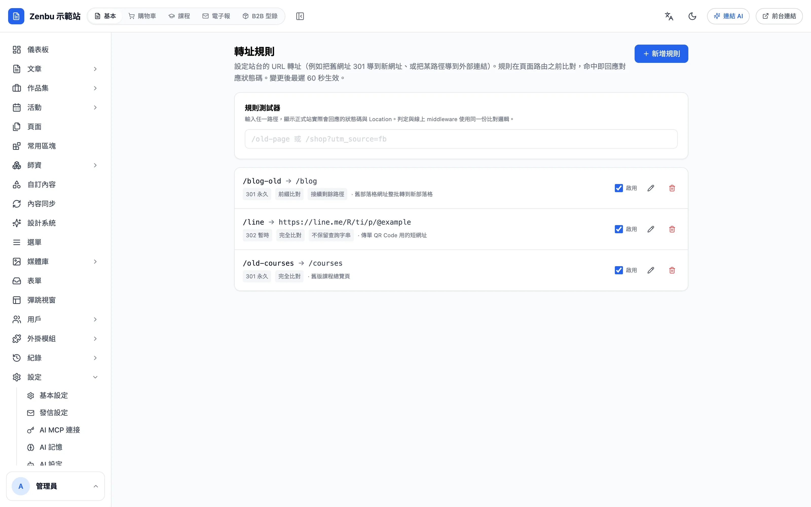Click the sidebar collapse panel icon
The height and width of the screenshot is (507, 811).
click(x=300, y=16)
